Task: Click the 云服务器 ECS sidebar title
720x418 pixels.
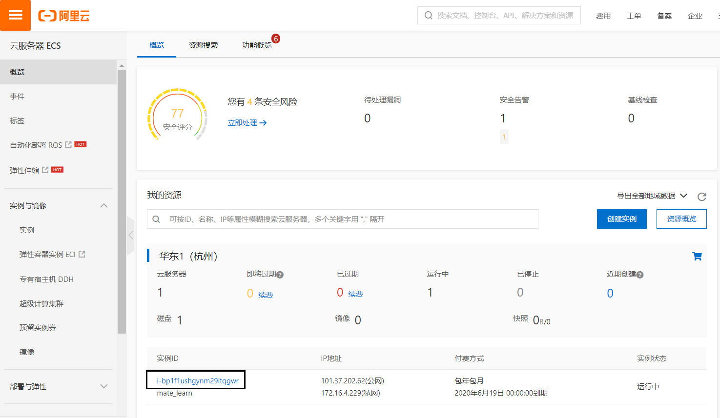Action: [35, 45]
